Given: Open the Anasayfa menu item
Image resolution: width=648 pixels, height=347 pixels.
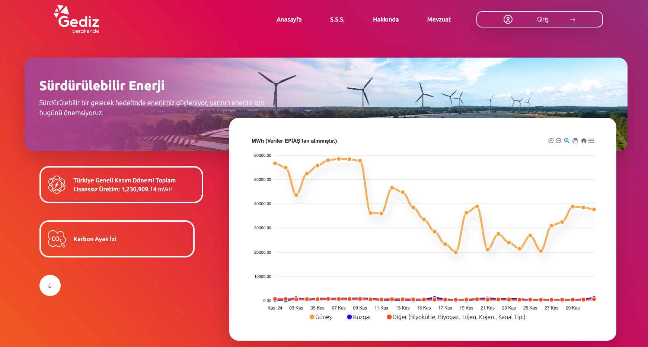Looking at the screenshot, I should (x=289, y=19).
